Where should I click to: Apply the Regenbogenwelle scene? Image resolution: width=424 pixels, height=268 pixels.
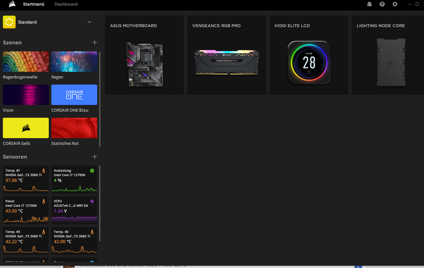pyautogui.click(x=26, y=62)
